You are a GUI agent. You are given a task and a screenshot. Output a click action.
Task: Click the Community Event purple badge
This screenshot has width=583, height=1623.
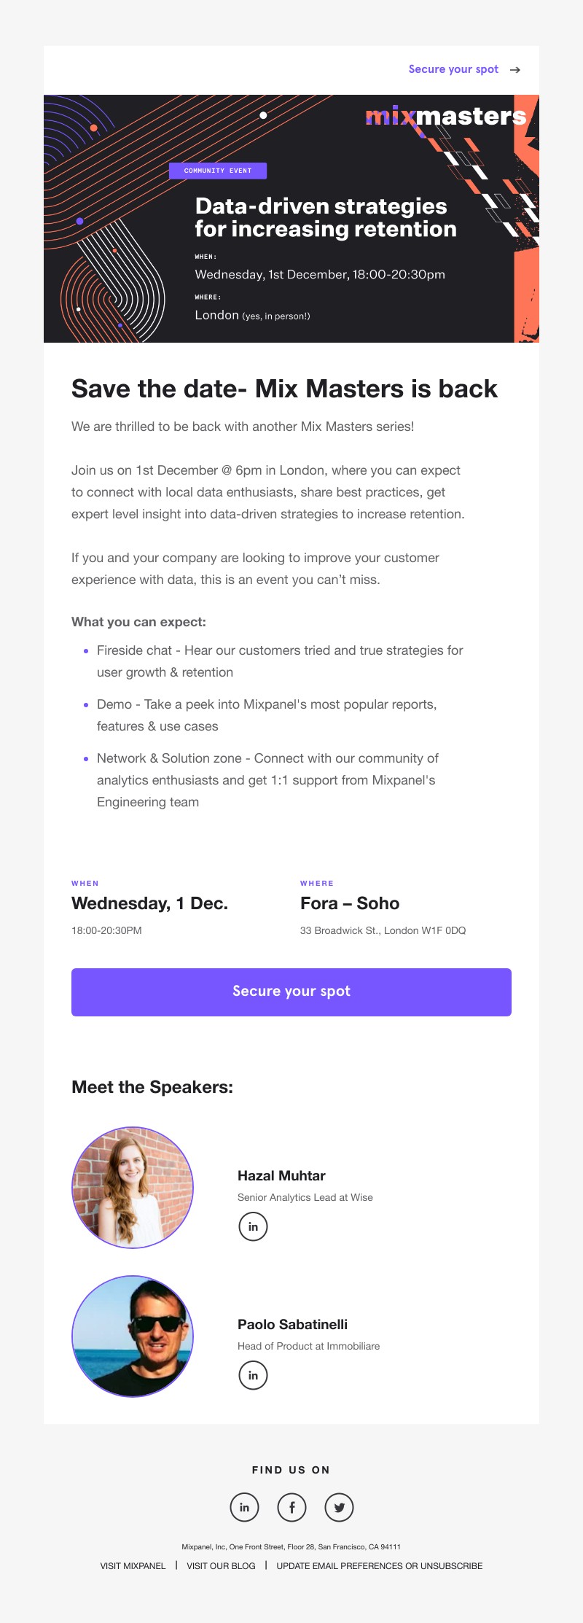218,171
